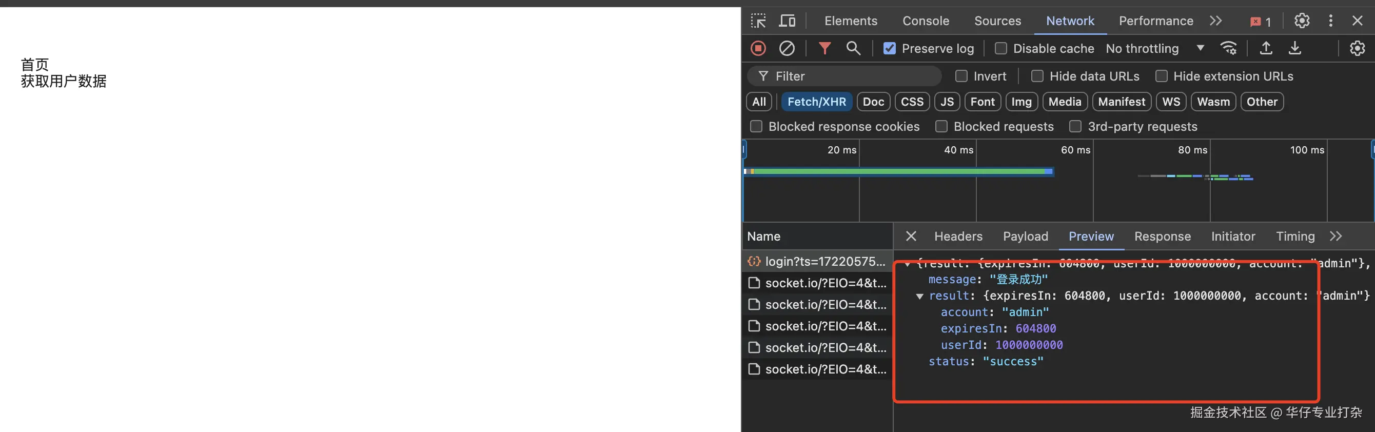Clear the network log
Screen dimensions: 1375x432
787,49
